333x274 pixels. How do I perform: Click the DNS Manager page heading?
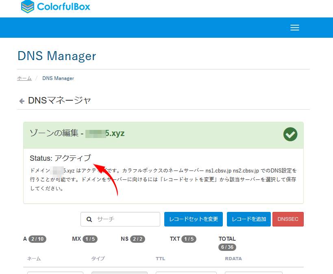click(57, 56)
